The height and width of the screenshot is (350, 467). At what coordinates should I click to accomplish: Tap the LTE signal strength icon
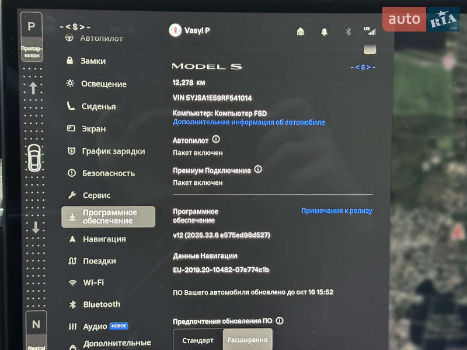370,31
